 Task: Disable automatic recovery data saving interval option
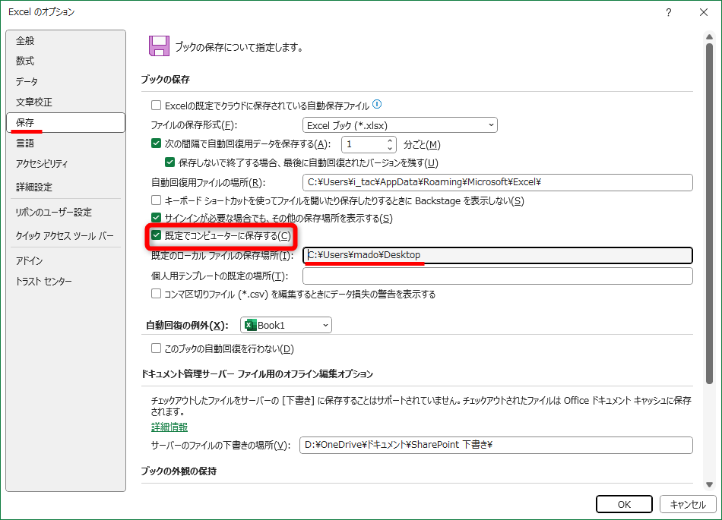click(157, 144)
